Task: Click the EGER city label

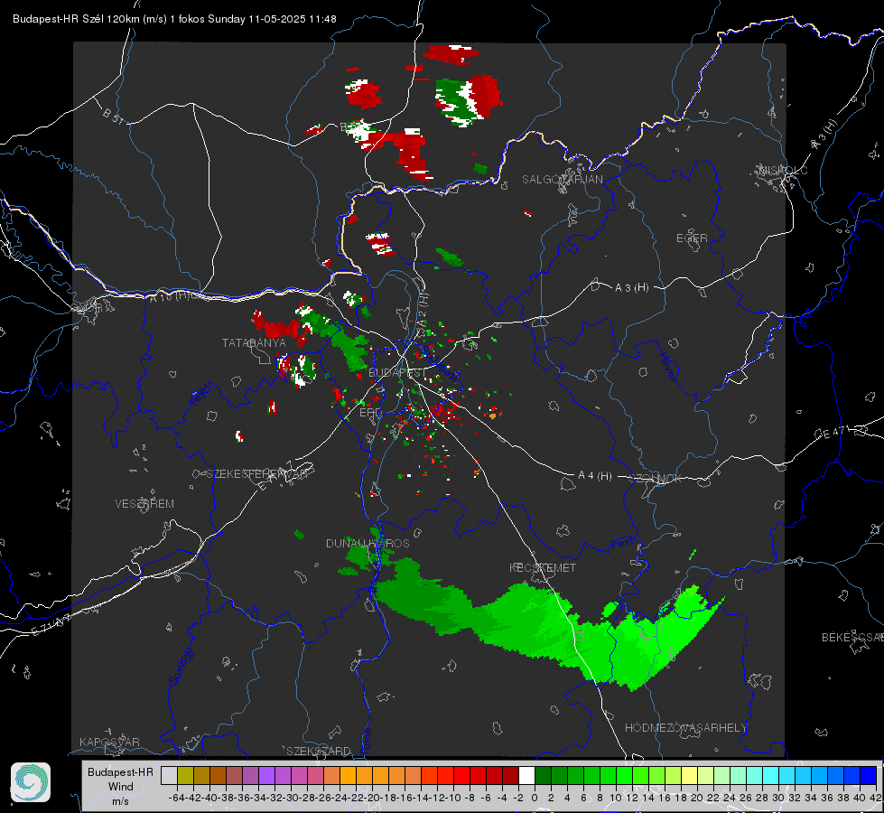Action: [692, 238]
